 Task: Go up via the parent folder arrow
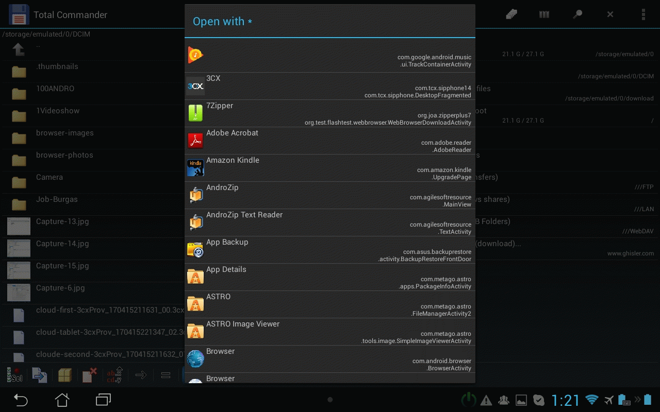pyautogui.click(x=19, y=49)
